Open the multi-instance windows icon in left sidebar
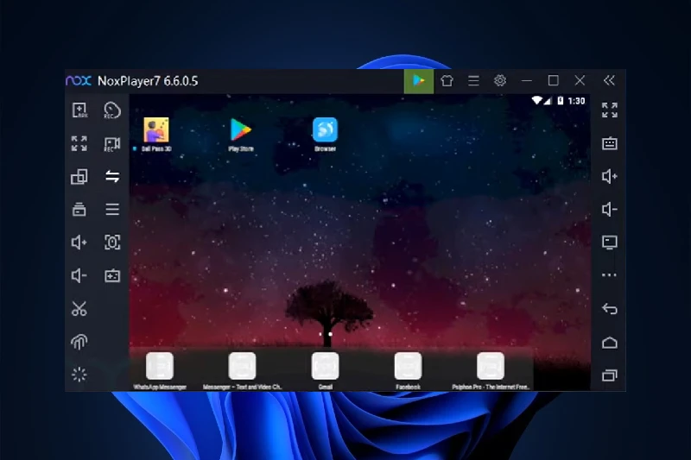The width and height of the screenshot is (691, 460). (x=79, y=177)
